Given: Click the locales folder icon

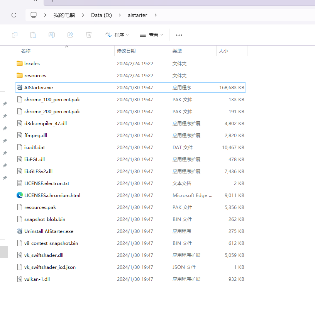Looking at the screenshot, I should pyautogui.click(x=20, y=63).
